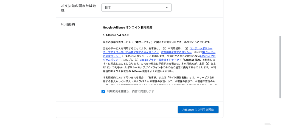The height and width of the screenshot is (125, 281).
Task: Open the country dropdown showing 日本
Action: coord(137,7)
